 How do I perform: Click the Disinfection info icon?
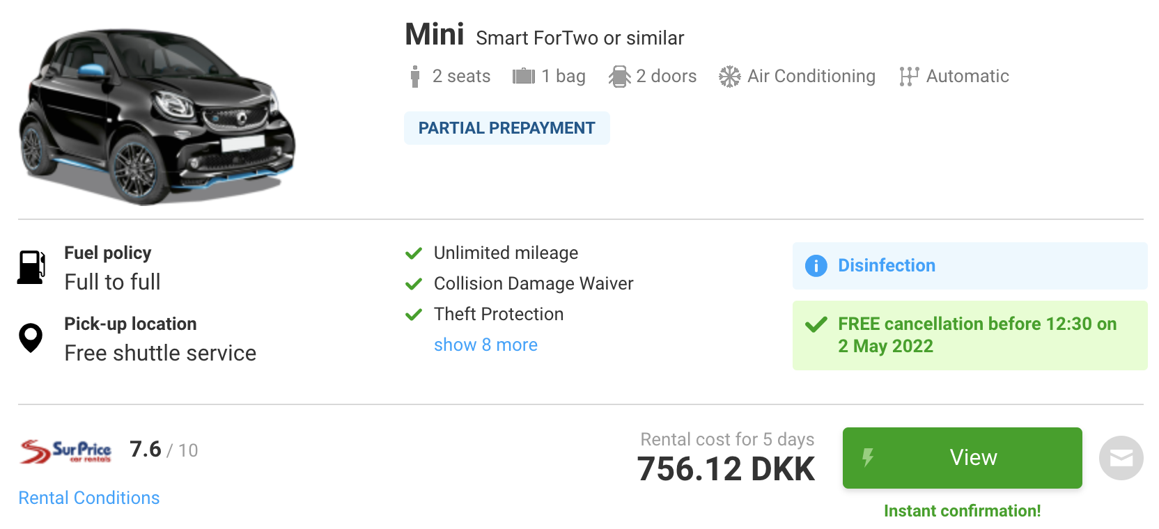(816, 266)
